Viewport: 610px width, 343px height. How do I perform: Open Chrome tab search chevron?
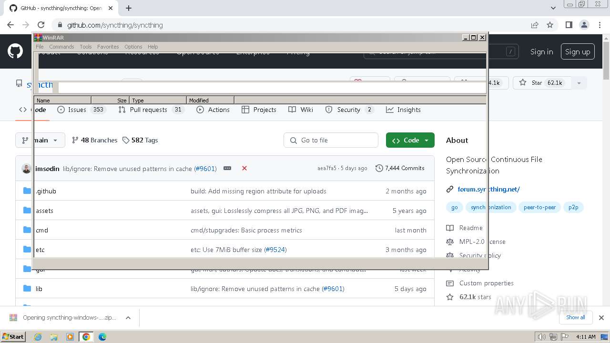tap(553, 8)
